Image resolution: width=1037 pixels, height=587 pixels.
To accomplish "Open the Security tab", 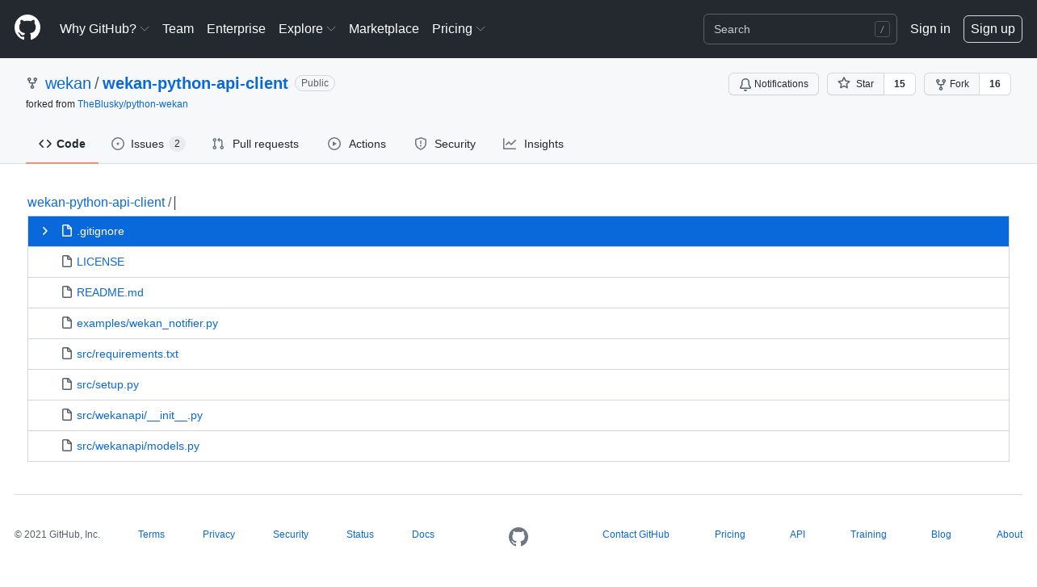I will click(x=445, y=144).
